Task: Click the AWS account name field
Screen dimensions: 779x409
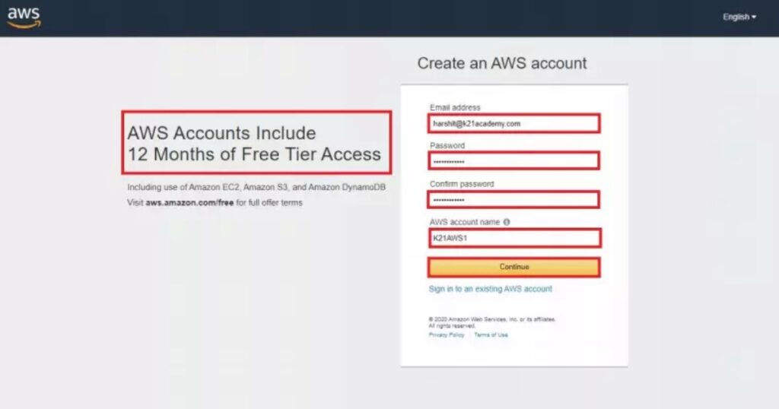Action: pyautogui.click(x=514, y=238)
